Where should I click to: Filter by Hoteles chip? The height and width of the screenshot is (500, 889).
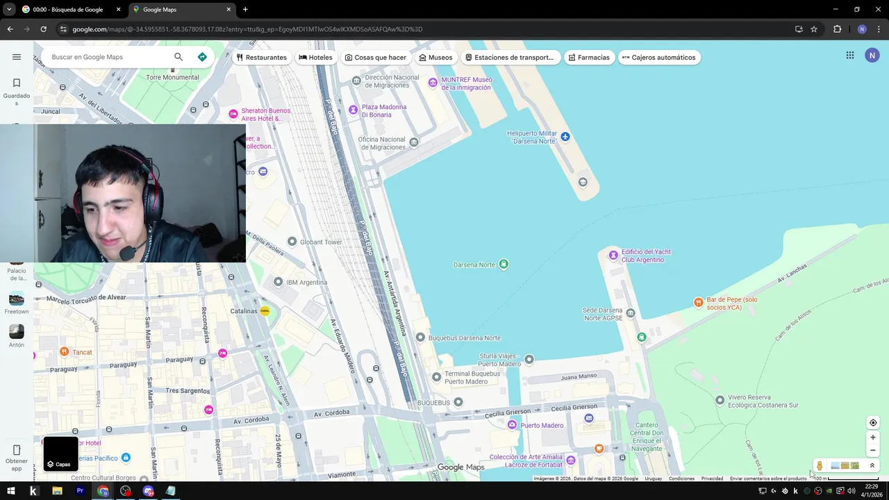pyautogui.click(x=316, y=58)
